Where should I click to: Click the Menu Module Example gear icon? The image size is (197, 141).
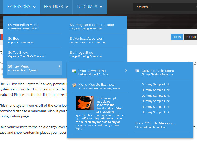pos(74,85)
